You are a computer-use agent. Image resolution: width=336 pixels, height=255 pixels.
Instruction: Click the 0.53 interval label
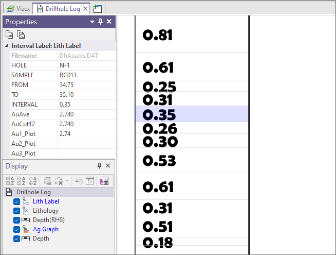tap(159, 161)
